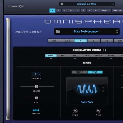The width and height of the screenshot is (123, 123).
Task: Select Synth oscillator mode
Action: pyautogui.click(x=95, y=72)
